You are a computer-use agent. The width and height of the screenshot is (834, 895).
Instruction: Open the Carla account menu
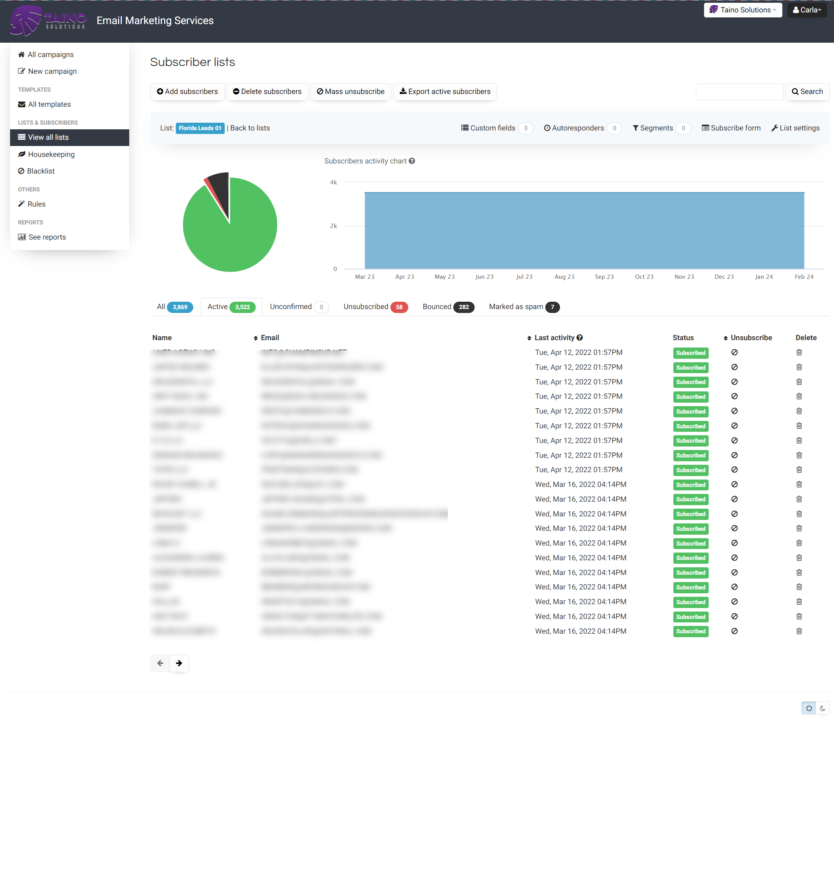coord(807,9)
